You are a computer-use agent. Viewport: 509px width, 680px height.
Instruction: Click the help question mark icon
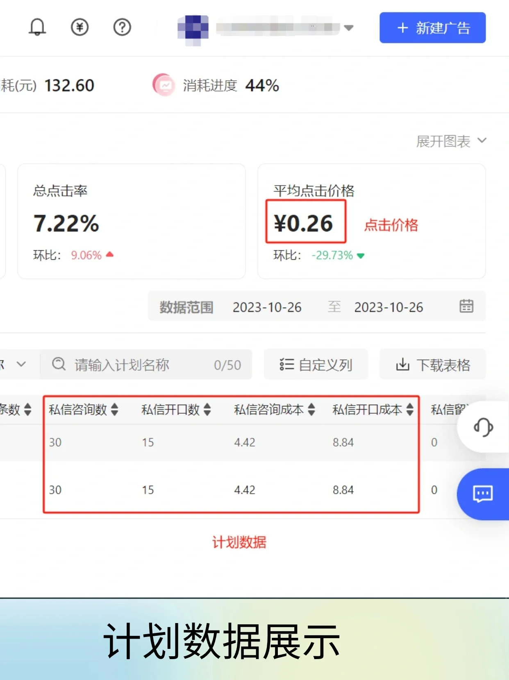(x=122, y=27)
